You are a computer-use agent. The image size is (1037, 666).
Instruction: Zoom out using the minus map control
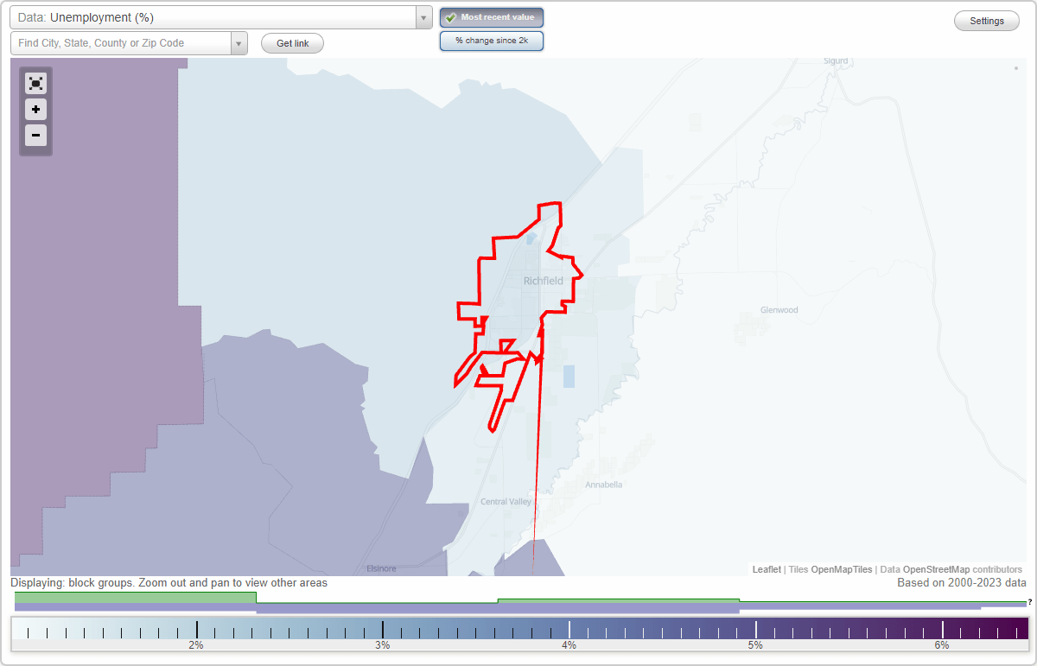35,136
